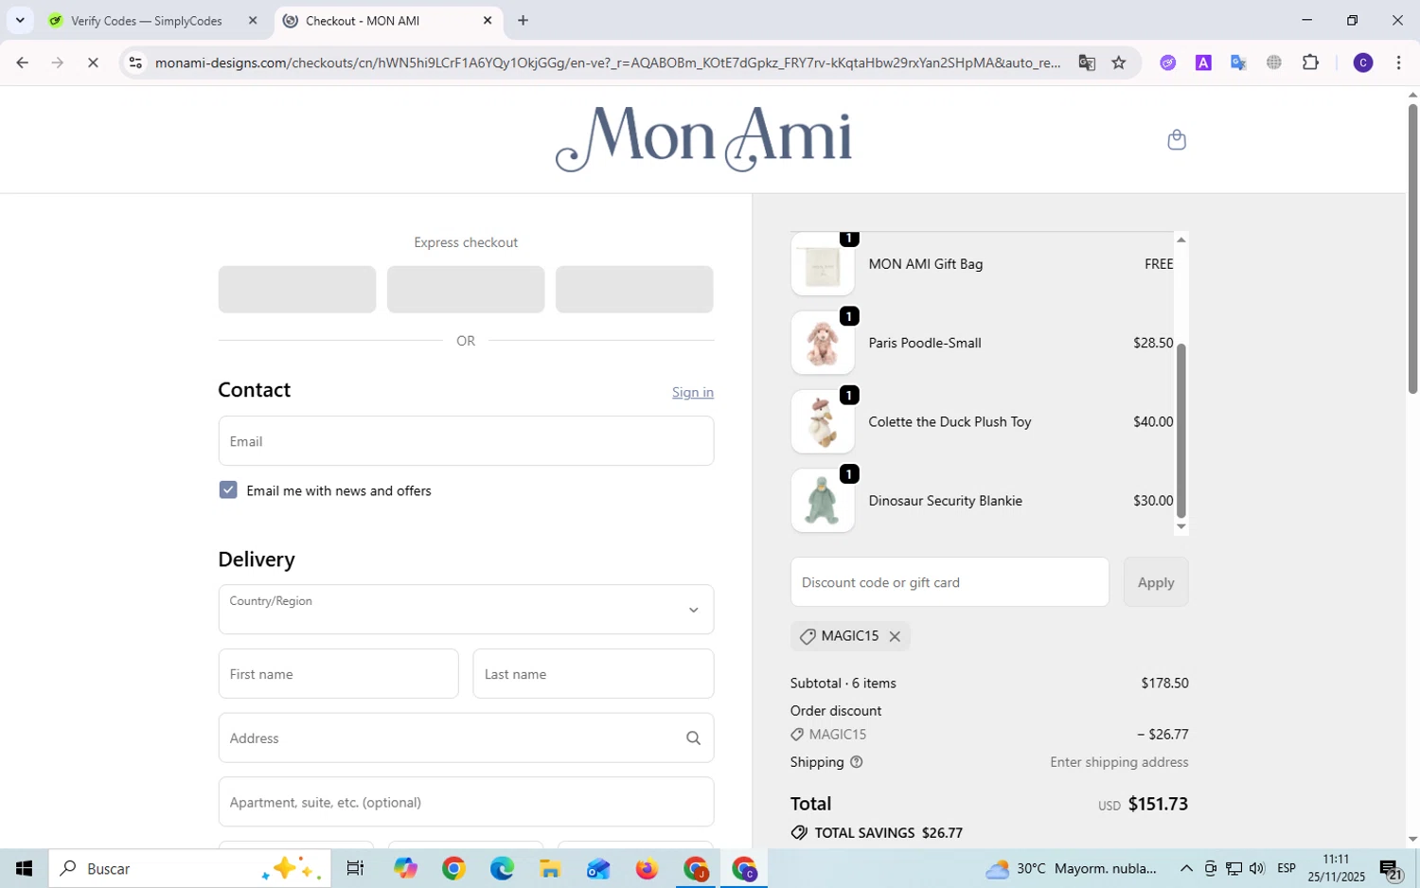Screen dimensions: 1420x888
Task: Open a new browser tab
Action: (x=523, y=20)
